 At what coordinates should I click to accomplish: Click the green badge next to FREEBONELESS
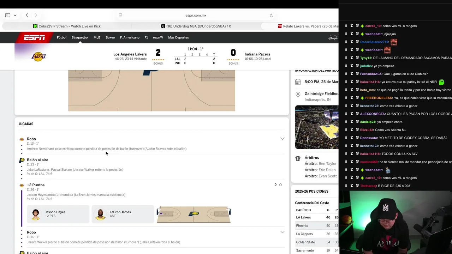362,98
